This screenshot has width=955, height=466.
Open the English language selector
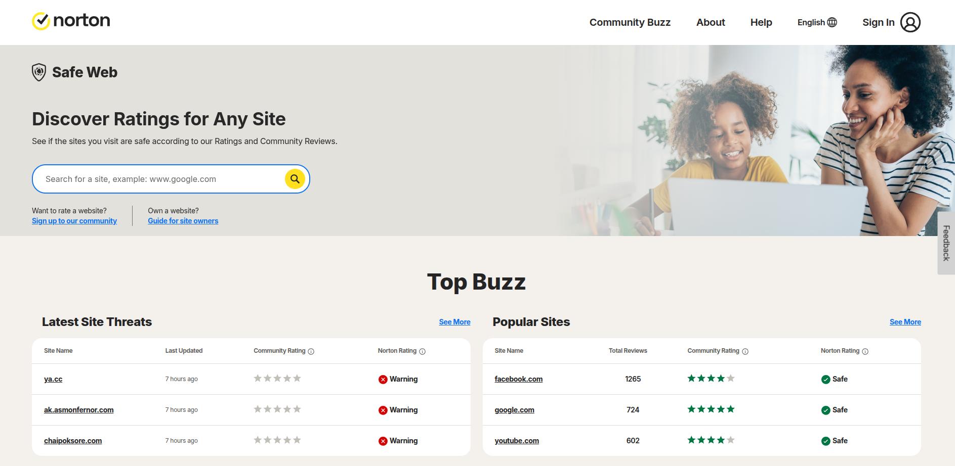(x=816, y=22)
